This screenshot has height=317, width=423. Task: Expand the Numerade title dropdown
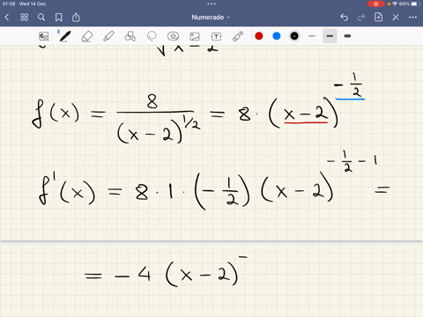(x=211, y=18)
